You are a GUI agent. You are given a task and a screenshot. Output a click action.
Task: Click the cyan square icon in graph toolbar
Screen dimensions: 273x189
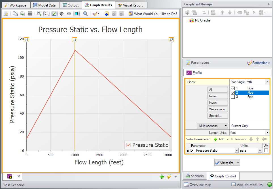(x=76, y=14)
